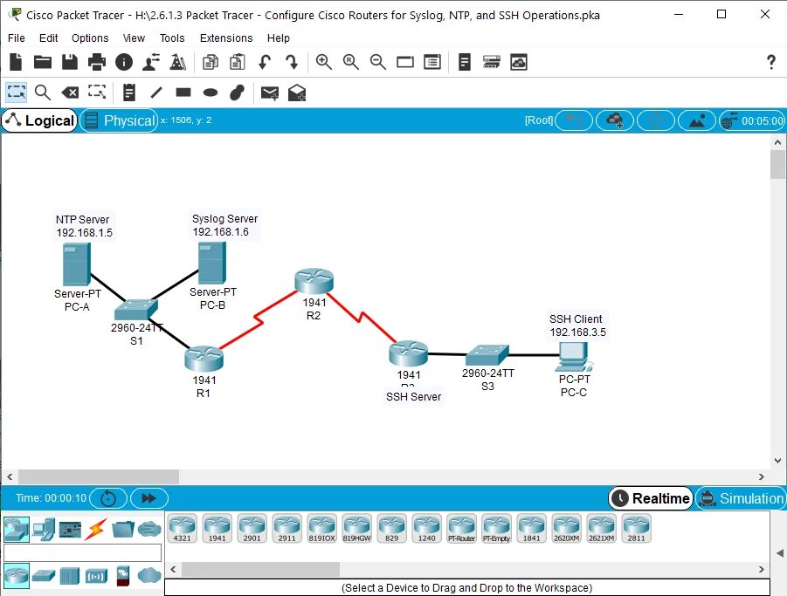Zoom out of the workspace
This screenshot has height=596, width=787.
pos(378,62)
